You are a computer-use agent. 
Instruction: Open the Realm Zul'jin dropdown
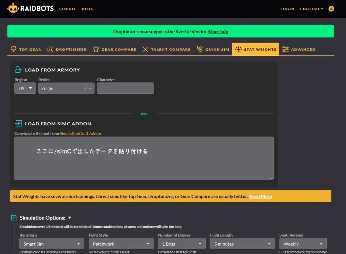click(66, 88)
